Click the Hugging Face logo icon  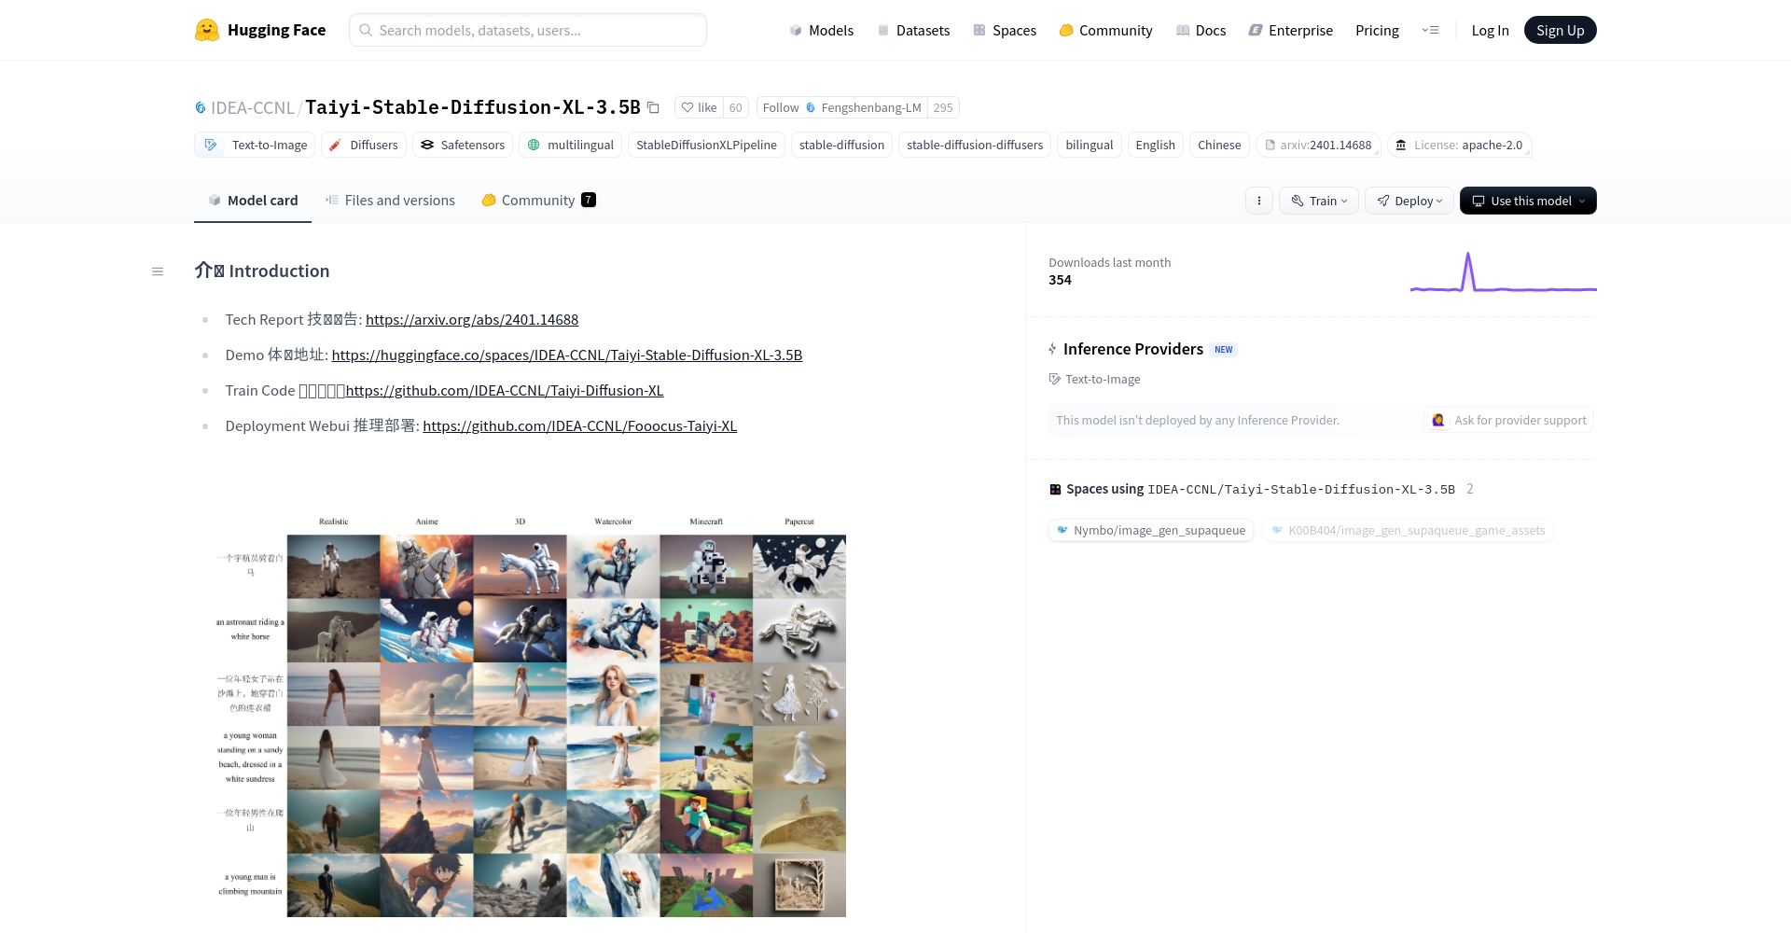pyautogui.click(x=206, y=30)
